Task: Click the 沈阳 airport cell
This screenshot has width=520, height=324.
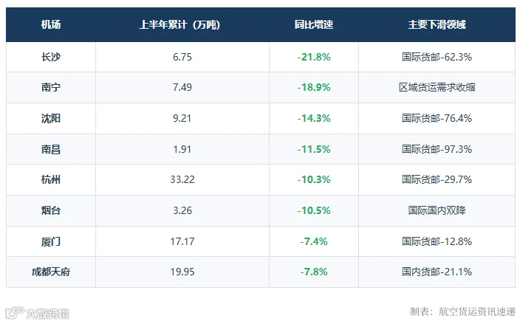Action: click(x=51, y=118)
